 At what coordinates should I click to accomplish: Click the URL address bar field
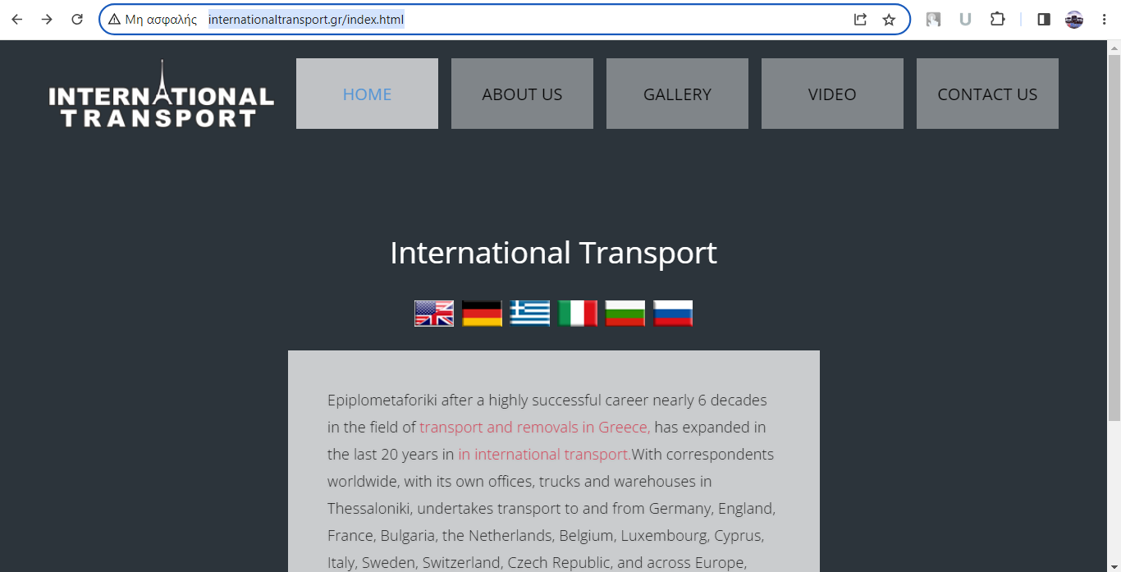[x=574, y=20]
